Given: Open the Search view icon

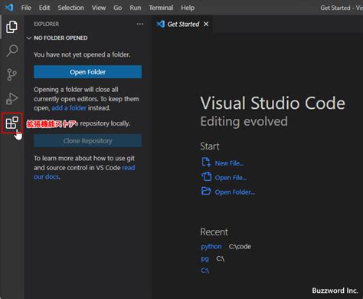Looking at the screenshot, I should pos(11,51).
